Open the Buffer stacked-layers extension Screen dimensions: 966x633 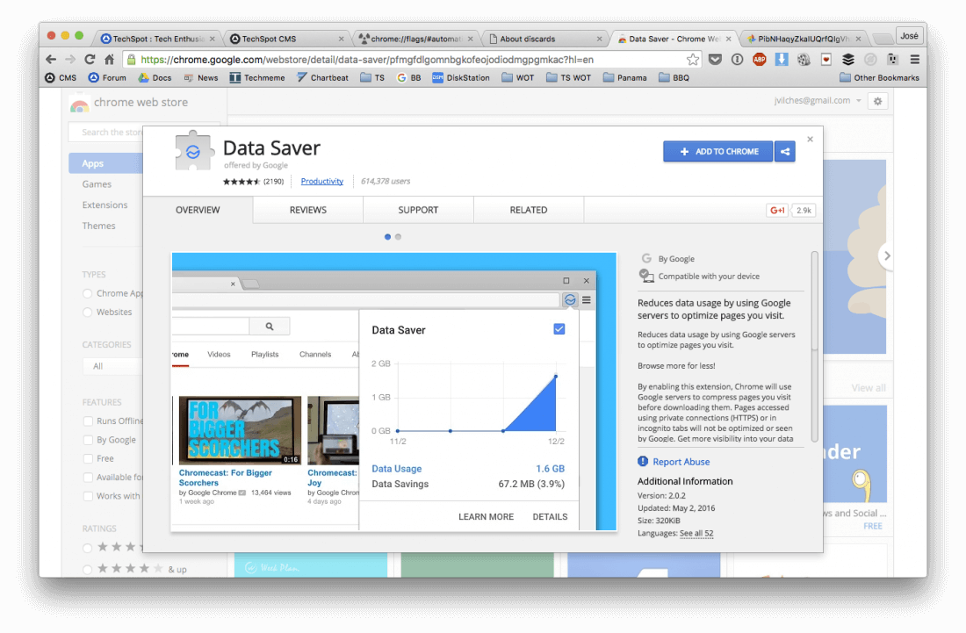[x=848, y=60]
